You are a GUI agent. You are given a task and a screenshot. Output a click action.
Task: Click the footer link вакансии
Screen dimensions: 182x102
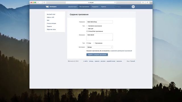pyautogui.click(x=119, y=61)
